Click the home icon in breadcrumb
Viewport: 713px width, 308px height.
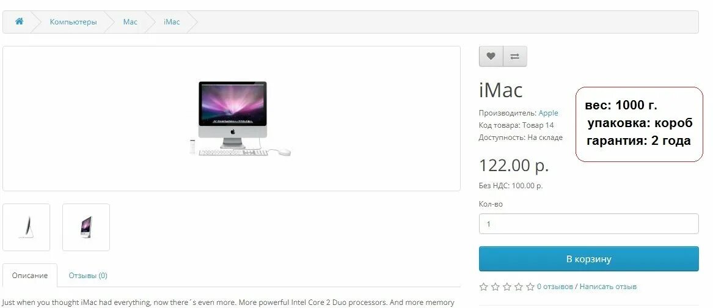tap(19, 21)
